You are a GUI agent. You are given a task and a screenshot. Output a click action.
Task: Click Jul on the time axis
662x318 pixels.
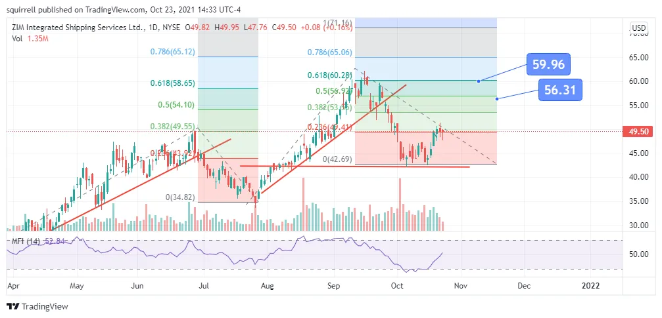pos(204,286)
